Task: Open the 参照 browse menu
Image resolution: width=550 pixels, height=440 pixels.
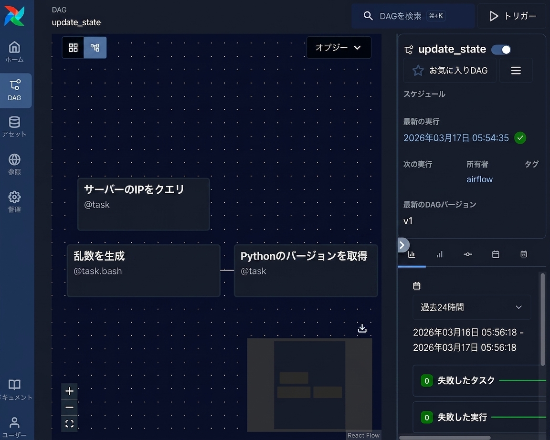Action: click(x=14, y=164)
